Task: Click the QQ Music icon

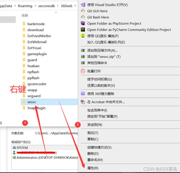Action: (83, 36)
